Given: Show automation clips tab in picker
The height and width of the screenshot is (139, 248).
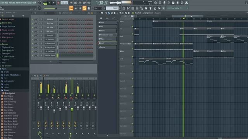Looking at the screenshot, I should coord(113,18).
